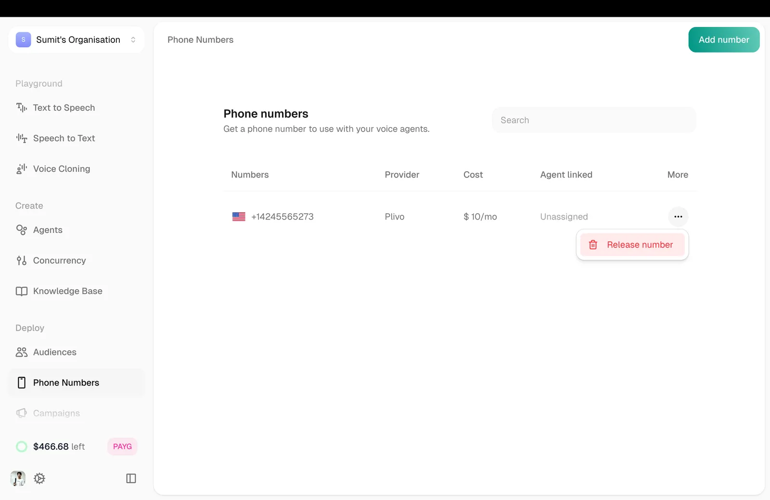
Task: Expand the Sumit's Organisation switcher chevron
Action: point(133,39)
